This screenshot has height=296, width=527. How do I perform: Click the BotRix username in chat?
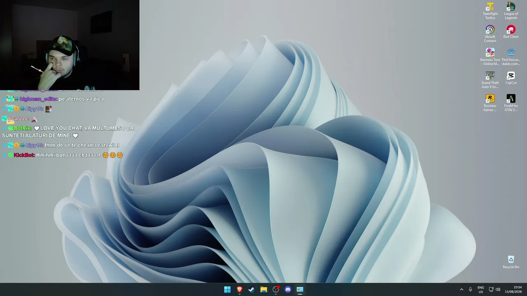(23, 128)
